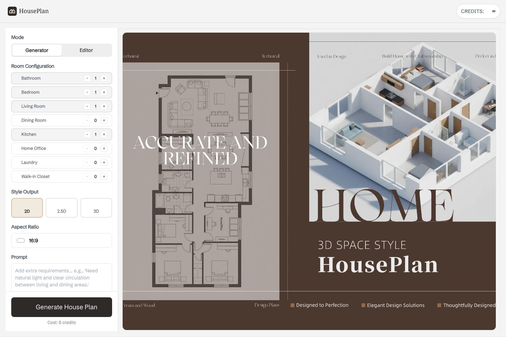Focus the Prompt extra requirements field
506x337 pixels.
pyautogui.click(x=61, y=277)
